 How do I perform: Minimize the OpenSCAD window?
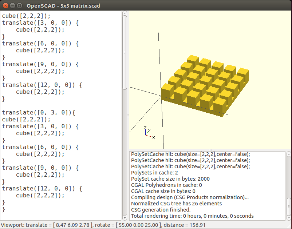pos(12,6)
